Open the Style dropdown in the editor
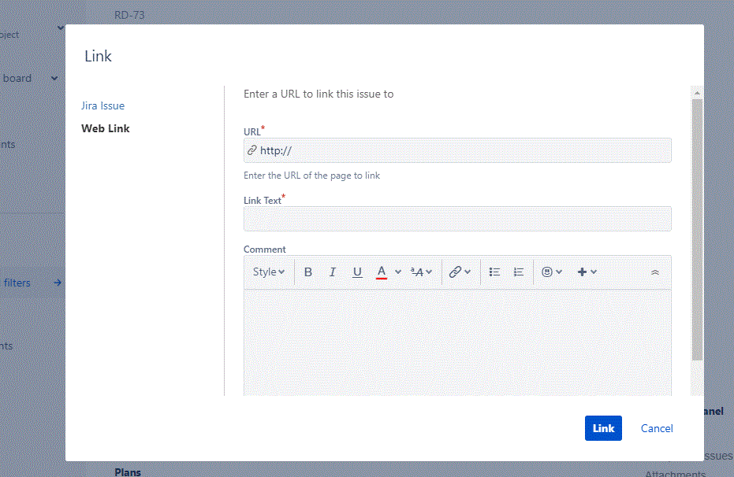The height and width of the screenshot is (477, 734). [x=268, y=272]
